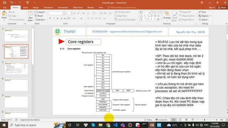The image size is (228, 128).
Task: Open the Select menu
Action: tap(203, 20)
